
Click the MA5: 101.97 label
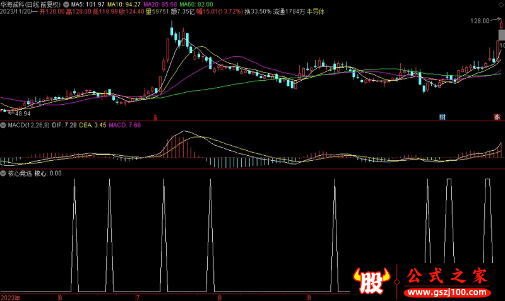88,4
